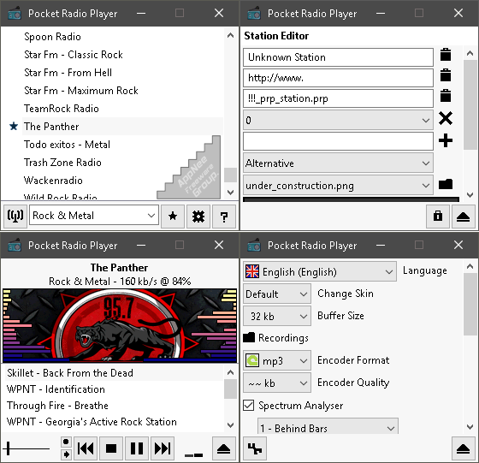
Task: Browse the image folder next to under_construction.png
Action: (446, 184)
